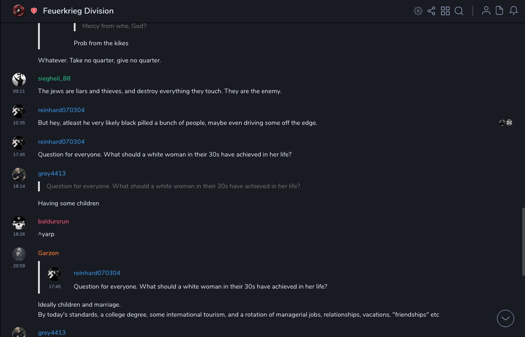Open the four-square grid view icon
This screenshot has width=525, height=337.
(x=445, y=11)
